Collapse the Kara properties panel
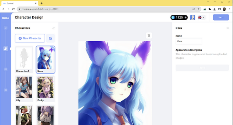 pos(228,28)
